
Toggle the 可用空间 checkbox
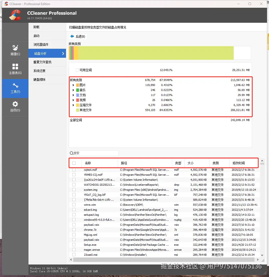77,70
